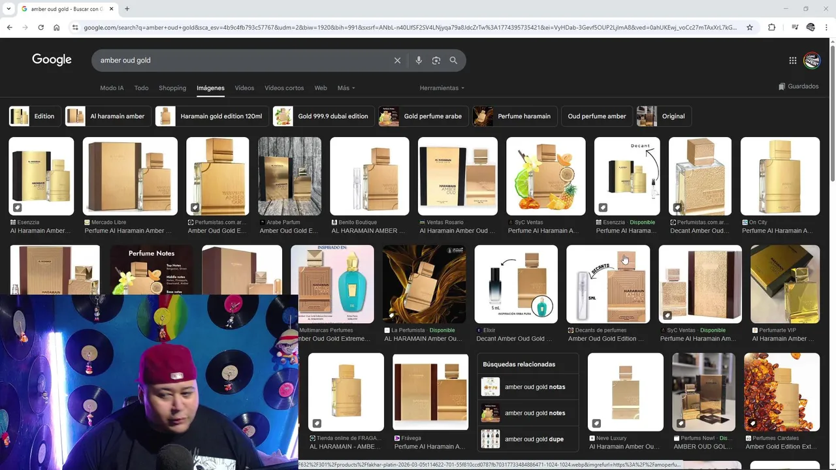Click the SyC Ventas fruit notes image

546,176
